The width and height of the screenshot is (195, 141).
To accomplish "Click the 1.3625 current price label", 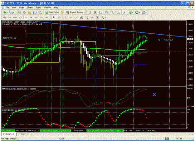I will 190,39.
